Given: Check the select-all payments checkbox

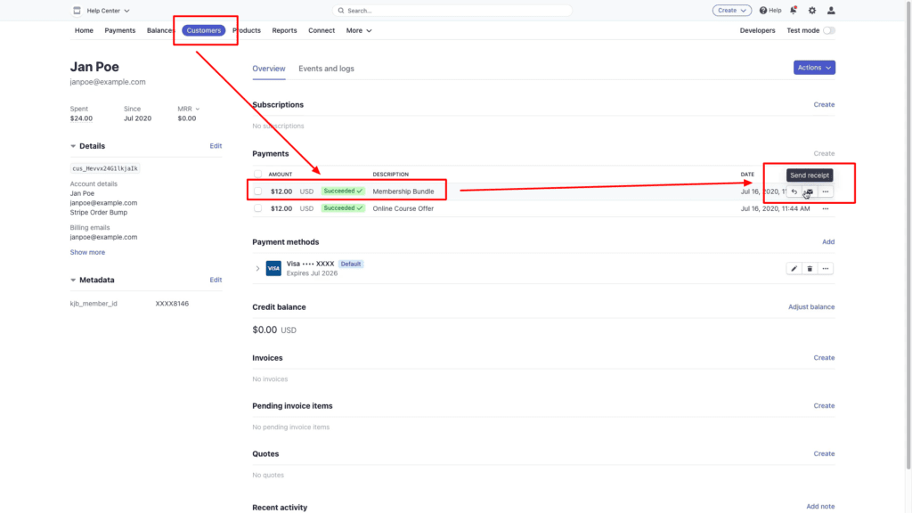Looking at the screenshot, I should [257, 174].
